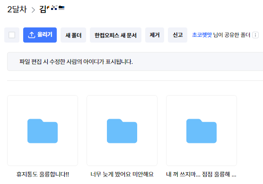This screenshot has width=263, height=184.
Task: Click the notice 파일 편집 시 수정한 사람의 아이디가 표시됩니다
Action: pos(76,61)
